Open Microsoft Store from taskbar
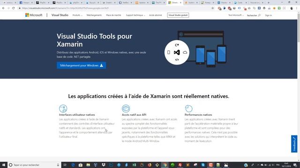 81,165
